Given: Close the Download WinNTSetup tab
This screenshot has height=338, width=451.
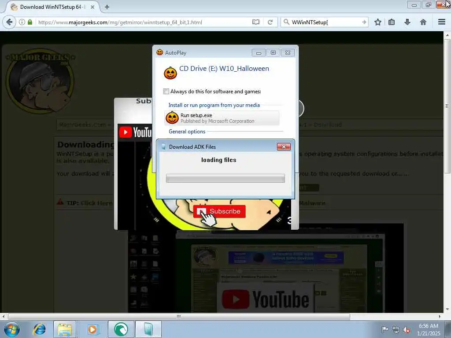Looking at the screenshot, I should coord(92,7).
